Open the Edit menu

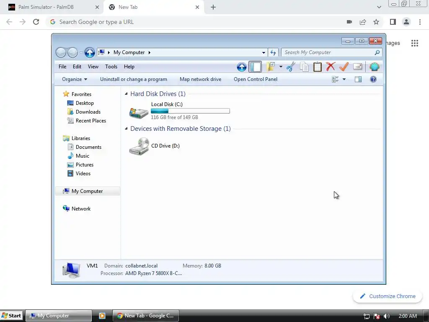[x=77, y=67]
